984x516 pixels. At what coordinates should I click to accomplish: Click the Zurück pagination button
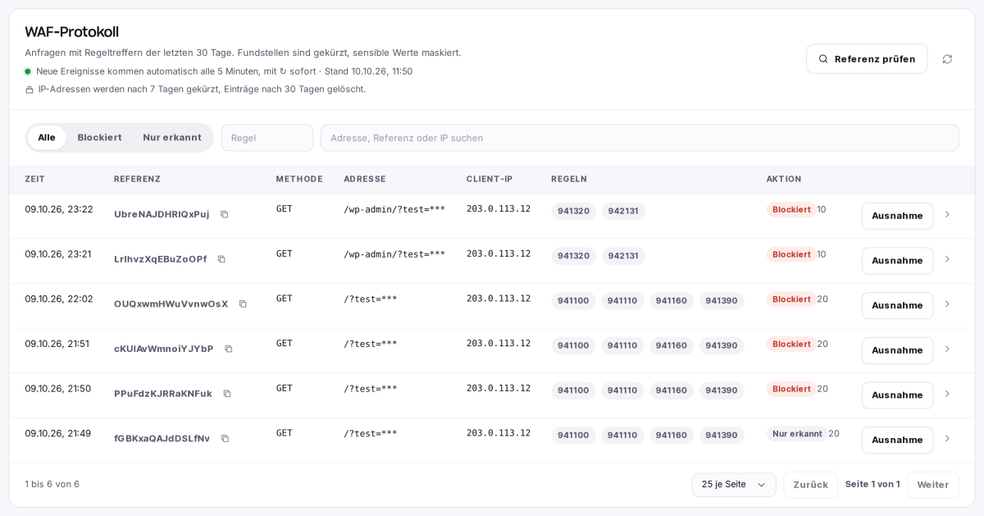click(810, 485)
